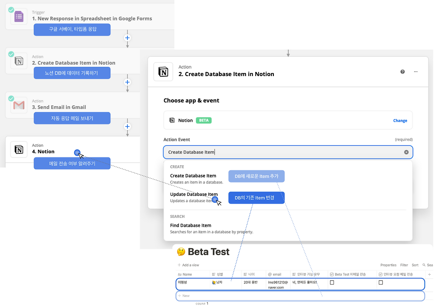This screenshot has width=436, height=308.
Task: Open Sort in Beta Test table
Action: tap(415, 265)
